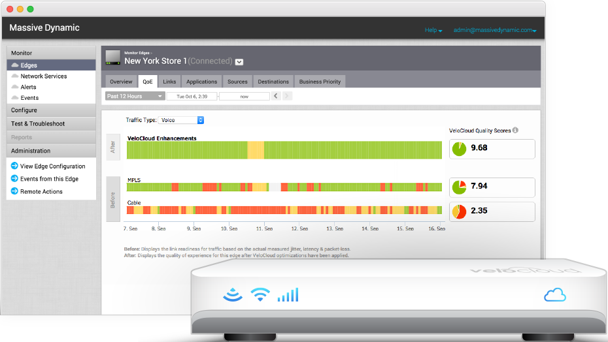
Task: Open the New York Store 1 dropdown arrow
Action: click(x=239, y=62)
